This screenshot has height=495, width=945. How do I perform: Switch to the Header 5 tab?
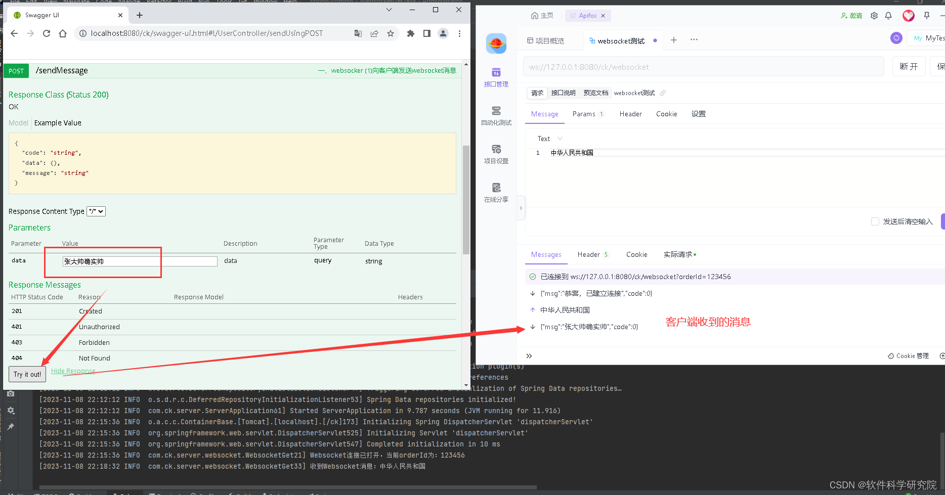[x=592, y=254]
